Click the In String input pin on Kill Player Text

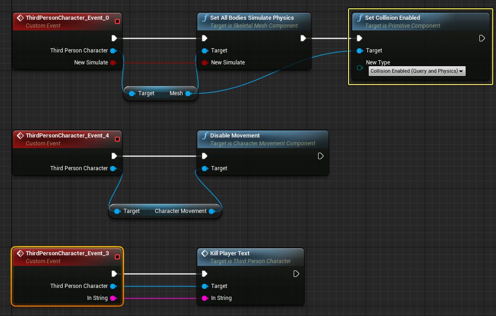click(205, 298)
